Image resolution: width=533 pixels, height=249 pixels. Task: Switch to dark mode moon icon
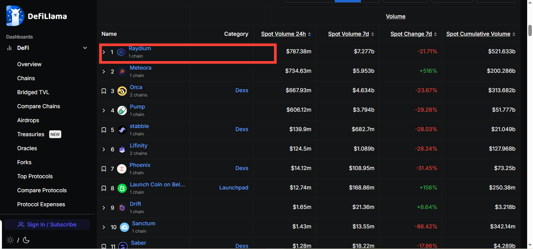pyautogui.click(x=26, y=240)
